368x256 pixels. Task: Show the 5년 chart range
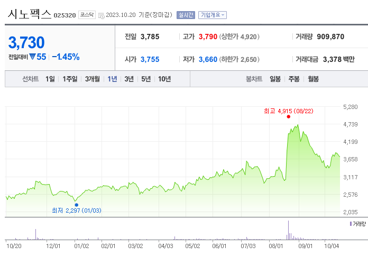click(146, 79)
